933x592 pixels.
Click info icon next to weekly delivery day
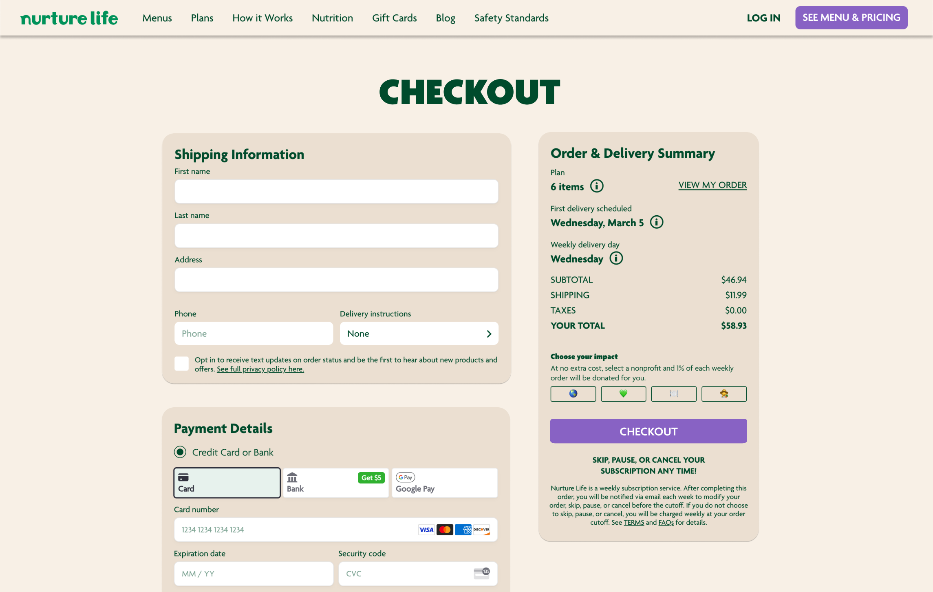click(616, 258)
